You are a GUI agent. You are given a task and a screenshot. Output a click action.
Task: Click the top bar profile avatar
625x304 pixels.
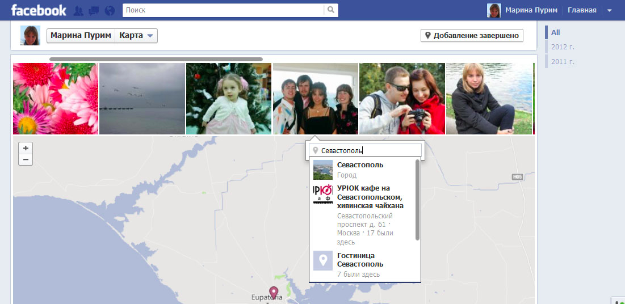[x=494, y=10]
